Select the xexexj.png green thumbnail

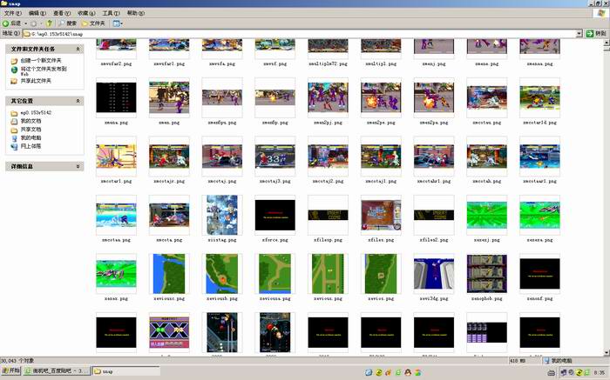486,215
